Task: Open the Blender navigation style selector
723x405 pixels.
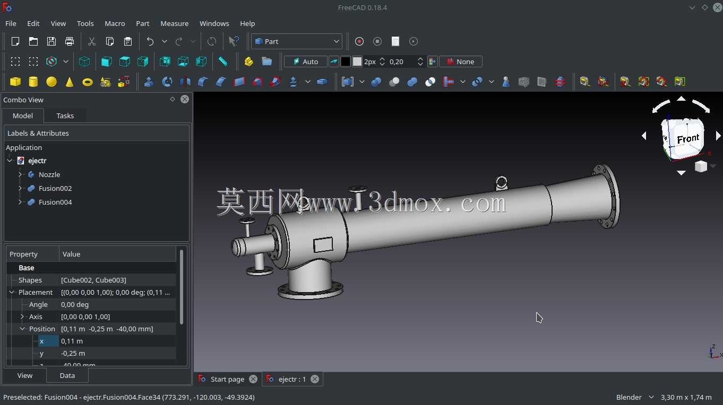Action: click(x=634, y=397)
